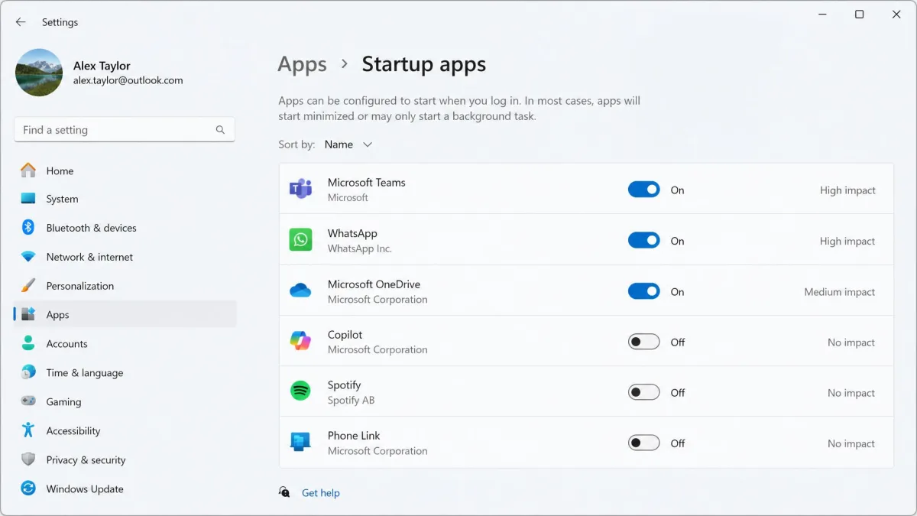Open Personalization label in sidebar
The height and width of the screenshot is (516, 917).
click(x=79, y=286)
